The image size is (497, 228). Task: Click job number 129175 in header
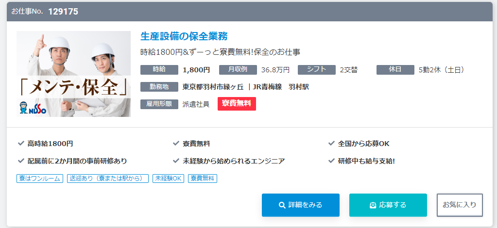tap(63, 12)
